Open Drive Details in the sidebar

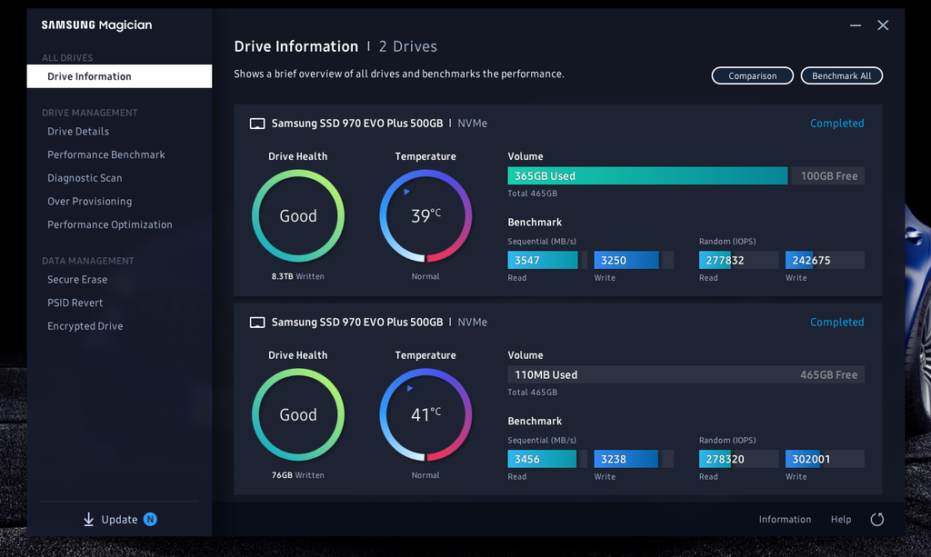tap(78, 132)
